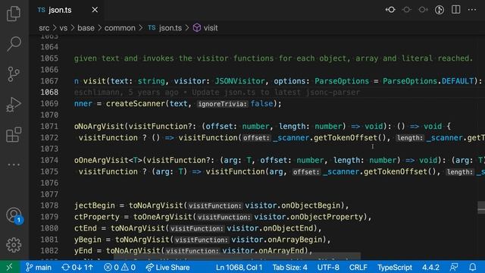
Task: Click the src breadcrumb segment
Action: point(44,28)
